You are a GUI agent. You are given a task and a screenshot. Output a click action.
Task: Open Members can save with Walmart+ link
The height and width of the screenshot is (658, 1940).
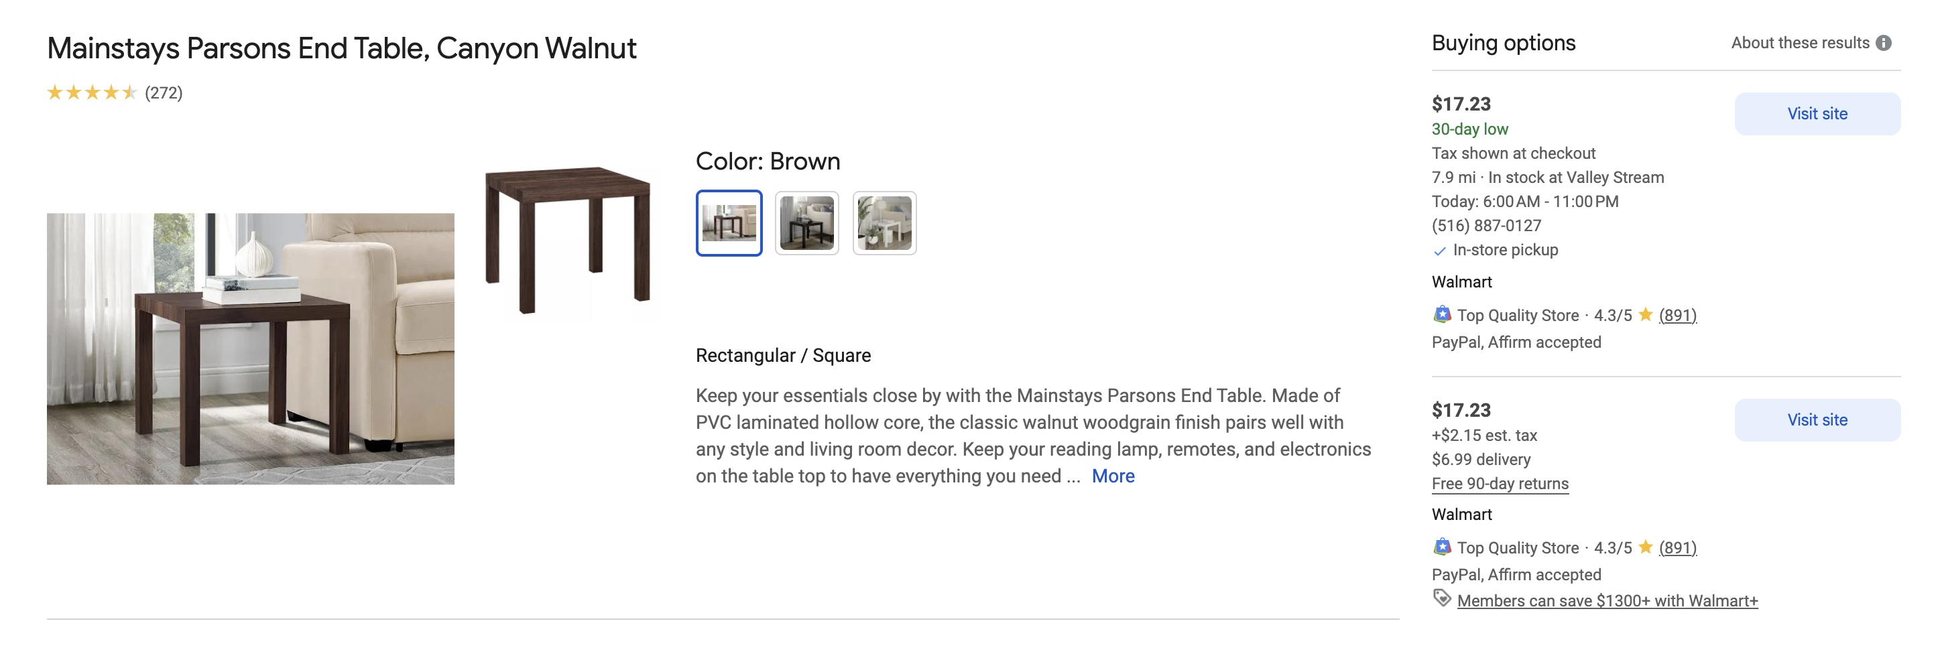[x=1607, y=601]
